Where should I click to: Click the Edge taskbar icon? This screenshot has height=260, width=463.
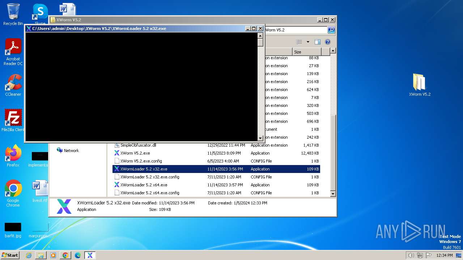tap(78, 255)
